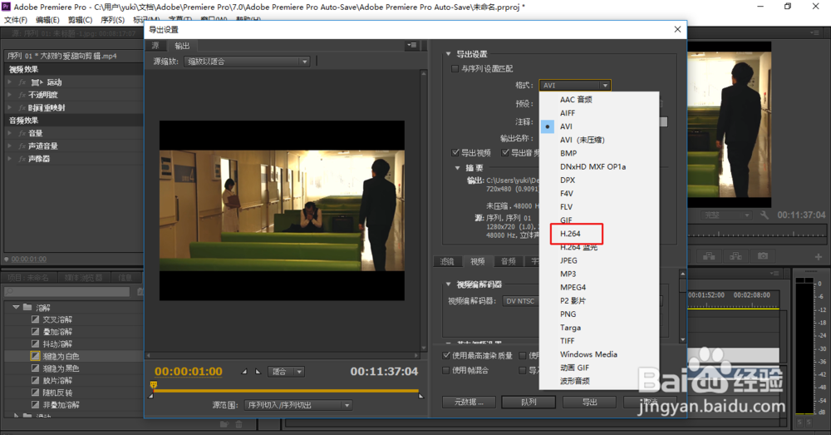Collapse the 摘要 section

click(x=457, y=168)
